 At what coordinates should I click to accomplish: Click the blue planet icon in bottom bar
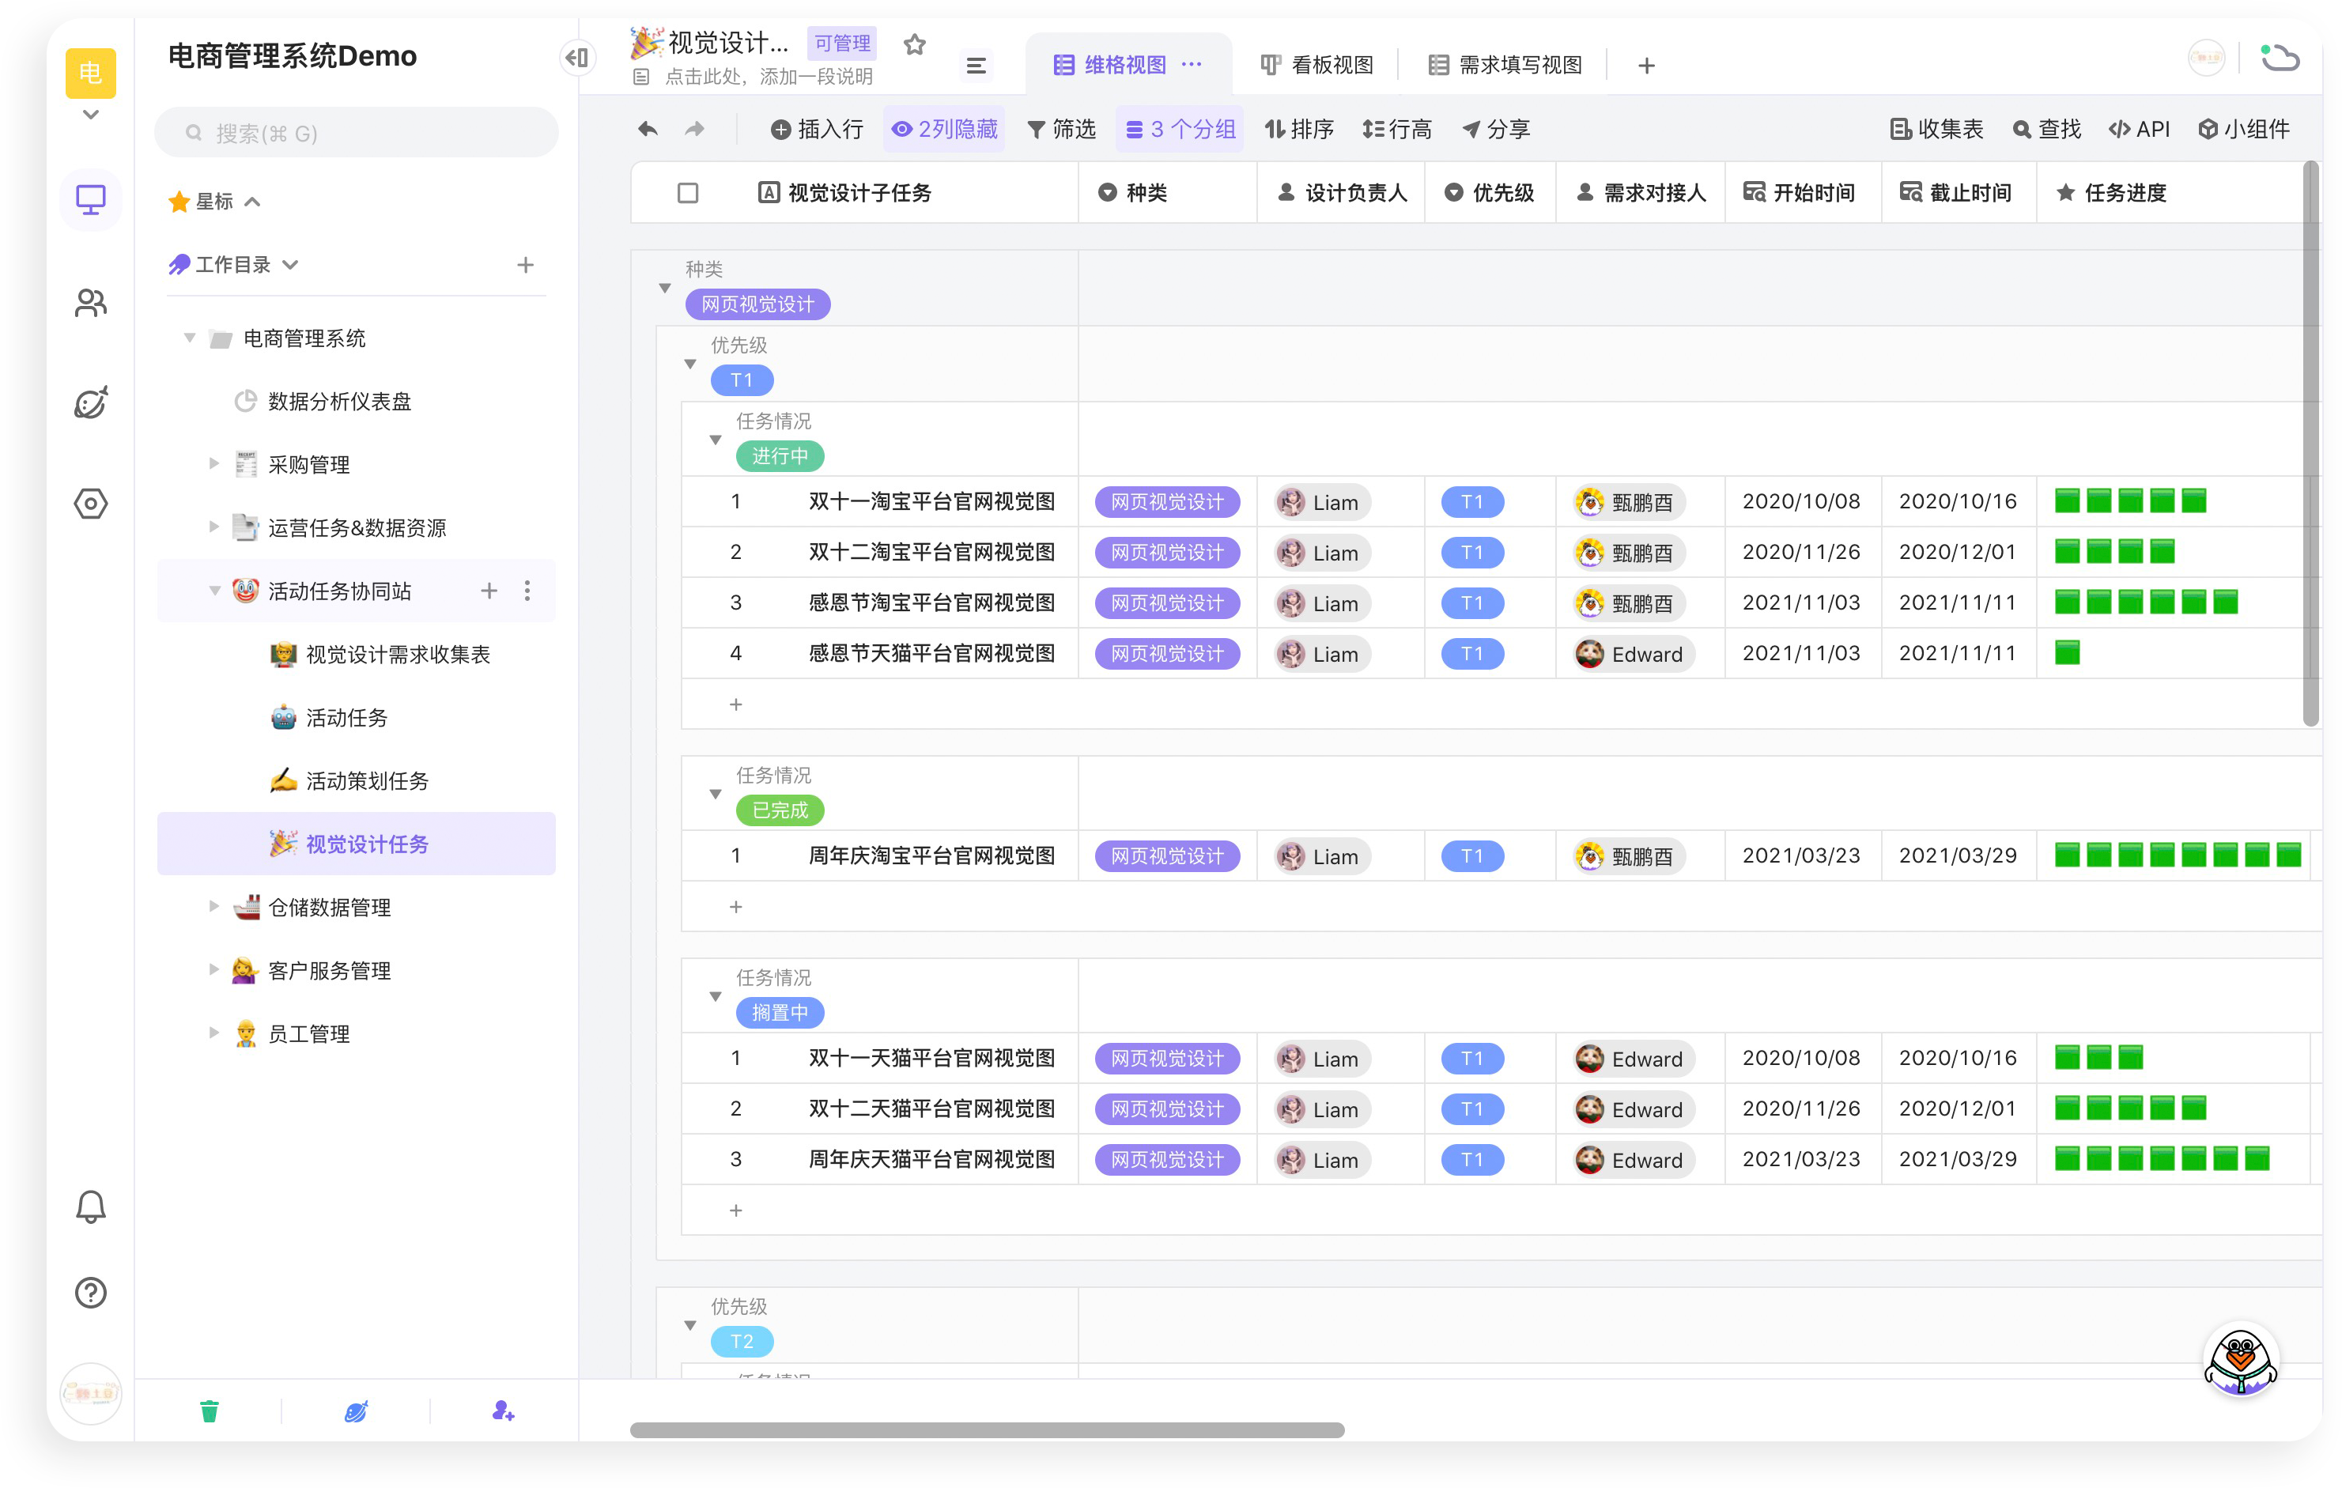pos(356,1411)
